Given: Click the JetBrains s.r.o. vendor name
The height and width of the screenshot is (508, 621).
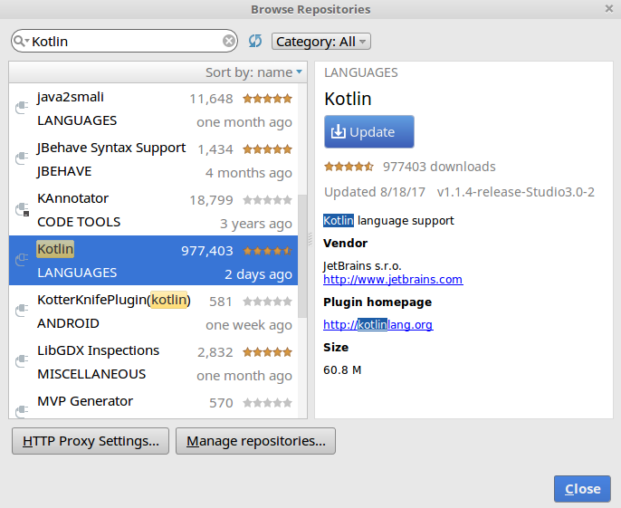Looking at the screenshot, I should [x=362, y=265].
